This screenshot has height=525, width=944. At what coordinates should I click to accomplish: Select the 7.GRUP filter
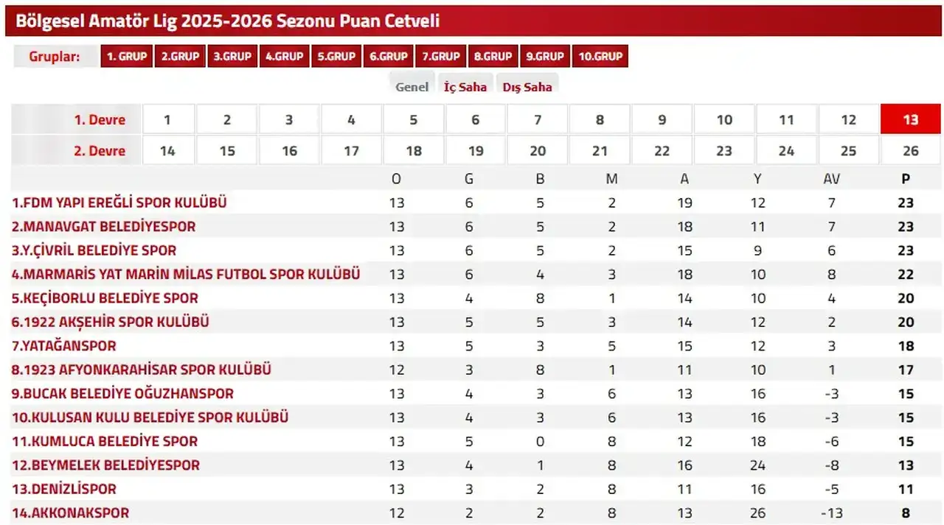(440, 55)
